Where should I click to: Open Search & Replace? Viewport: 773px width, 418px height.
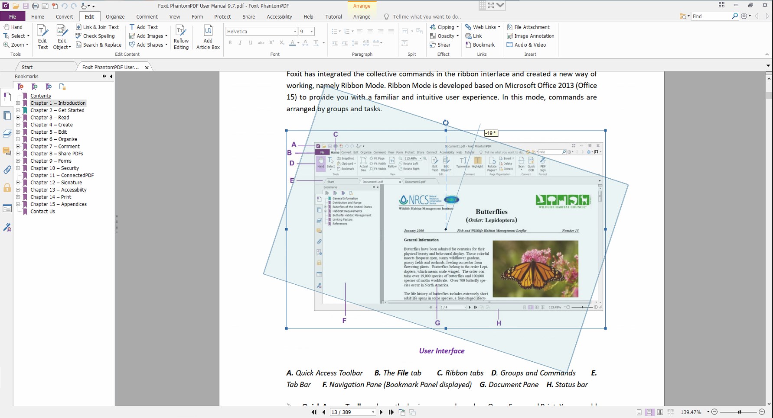click(x=98, y=45)
